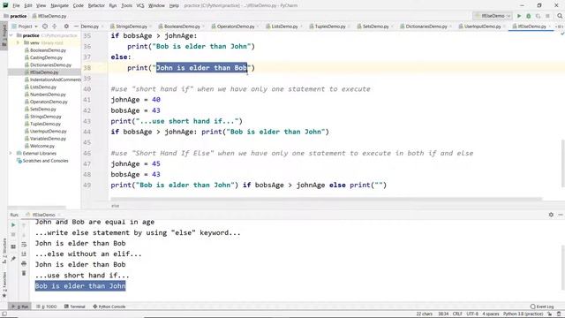Show hidden editor tabs dropdown
The image size is (565, 318).
pos(559,26)
